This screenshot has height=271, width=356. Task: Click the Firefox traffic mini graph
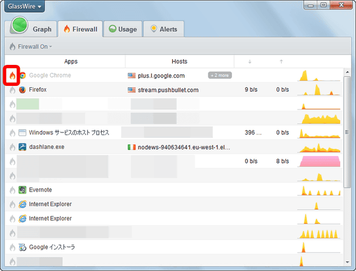318,90
